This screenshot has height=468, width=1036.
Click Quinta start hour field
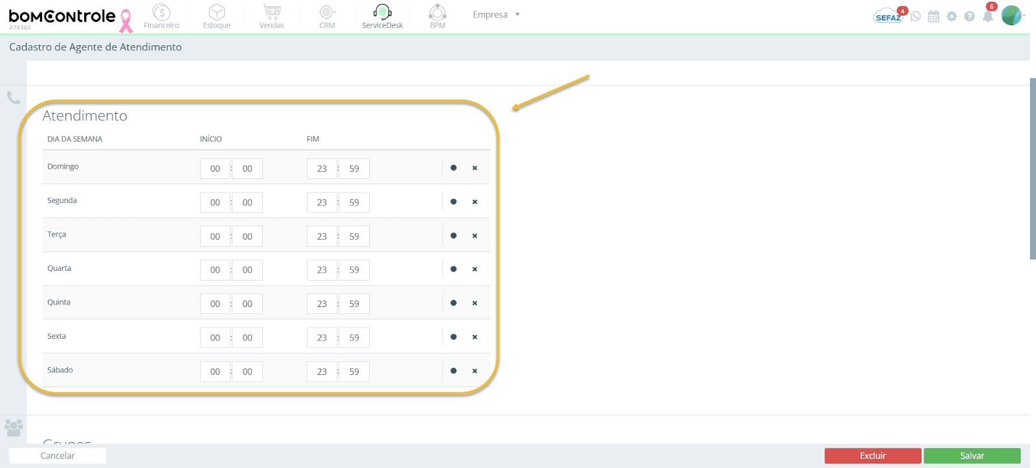215,304
